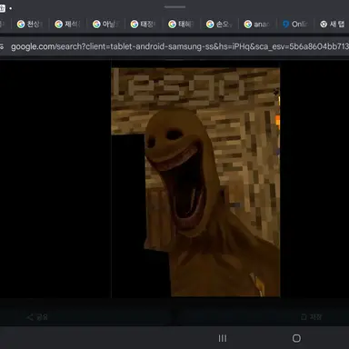The height and width of the screenshot is (349, 349).
Task: Switch to the OnE tab
Action: tap(295, 25)
